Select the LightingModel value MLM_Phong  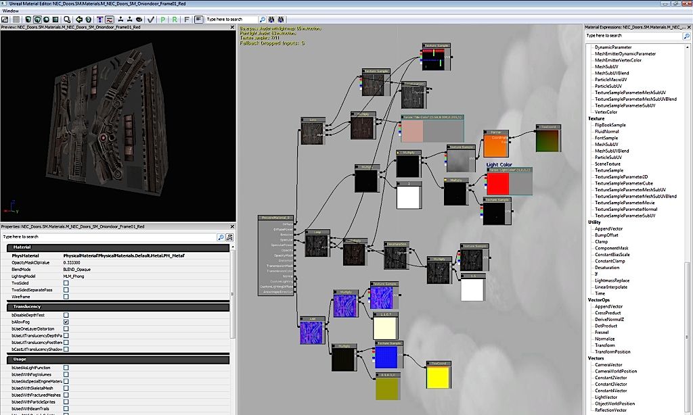click(73, 276)
